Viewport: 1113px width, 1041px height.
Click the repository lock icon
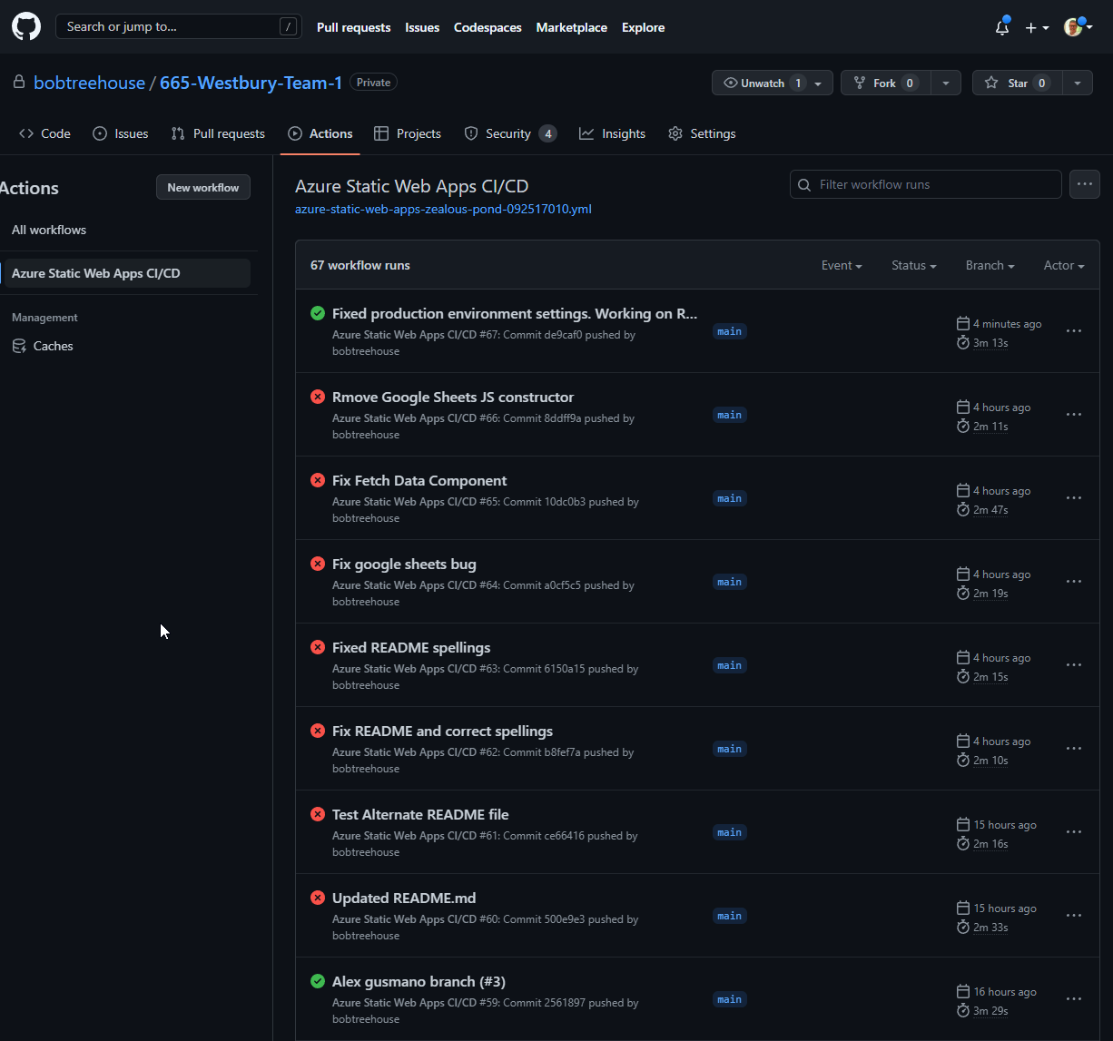[19, 82]
